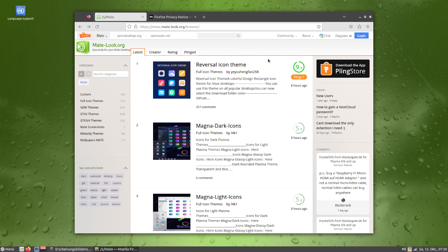The height and width of the screenshot is (252, 448).
Task: Open the Magna-Dark-Icons listing
Action: coord(218,126)
